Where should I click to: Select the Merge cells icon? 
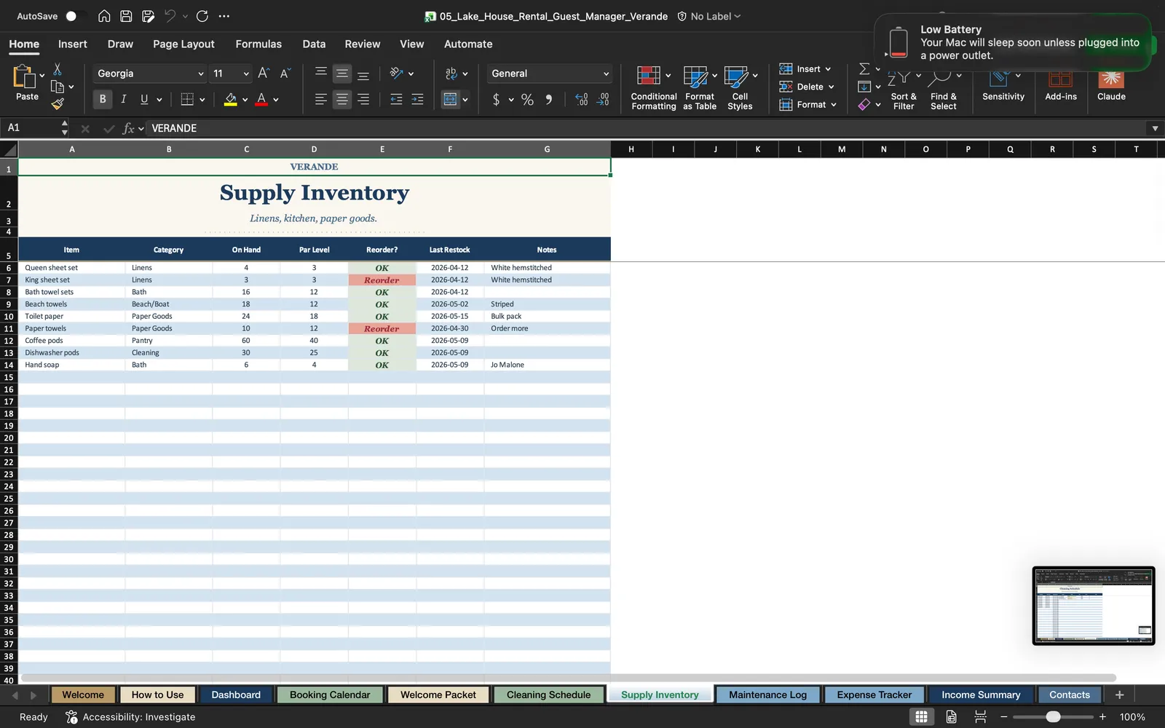(x=451, y=99)
